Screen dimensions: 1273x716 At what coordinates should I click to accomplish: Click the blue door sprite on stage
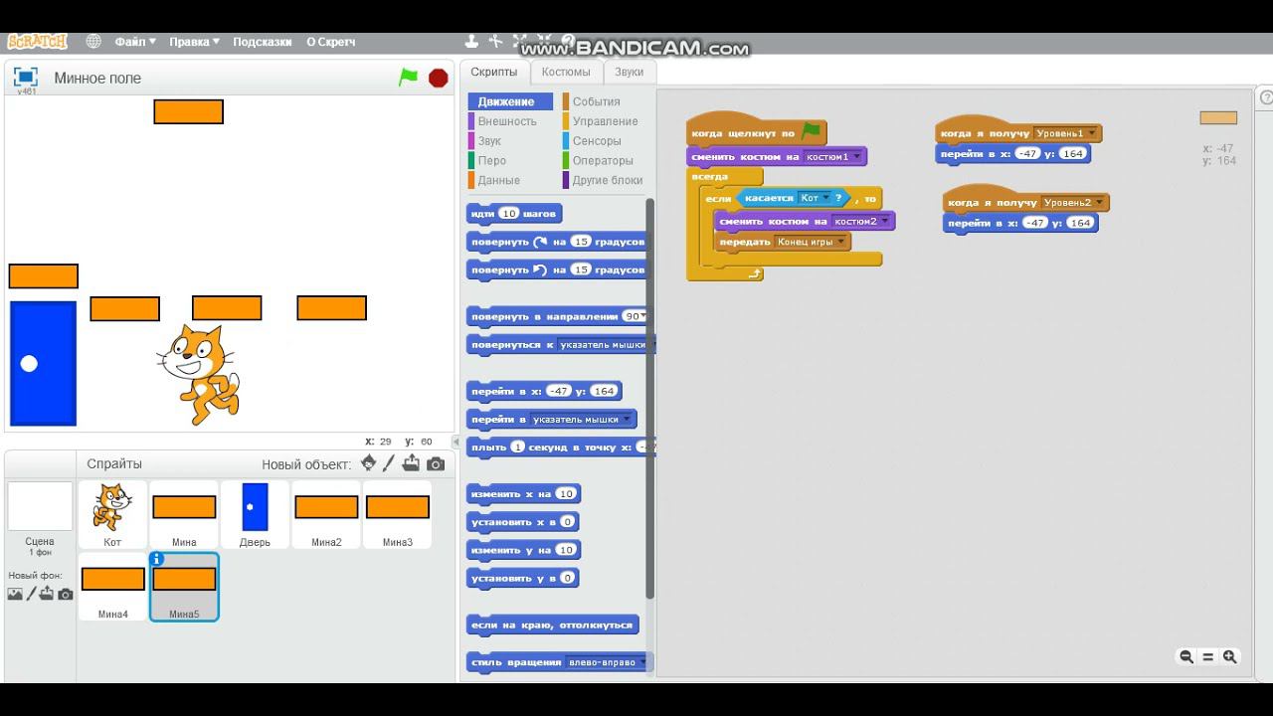[x=43, y=363]
